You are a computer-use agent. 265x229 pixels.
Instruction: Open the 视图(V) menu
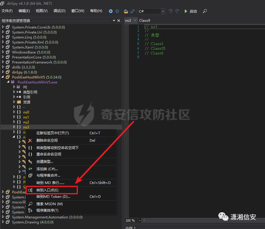click(x=42, y=11)
